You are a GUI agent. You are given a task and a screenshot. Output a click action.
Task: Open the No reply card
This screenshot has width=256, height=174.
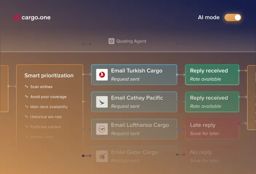click(212, 156)
